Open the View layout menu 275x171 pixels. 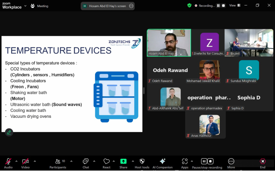click(235, 6)
